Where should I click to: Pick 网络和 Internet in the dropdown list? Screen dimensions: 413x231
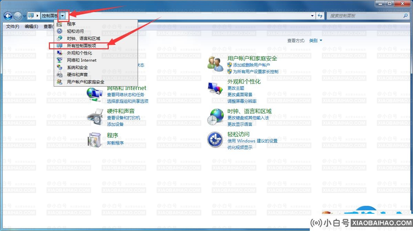[x=96, y=60]
